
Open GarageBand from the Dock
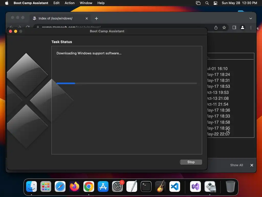[x=160, y=186]
